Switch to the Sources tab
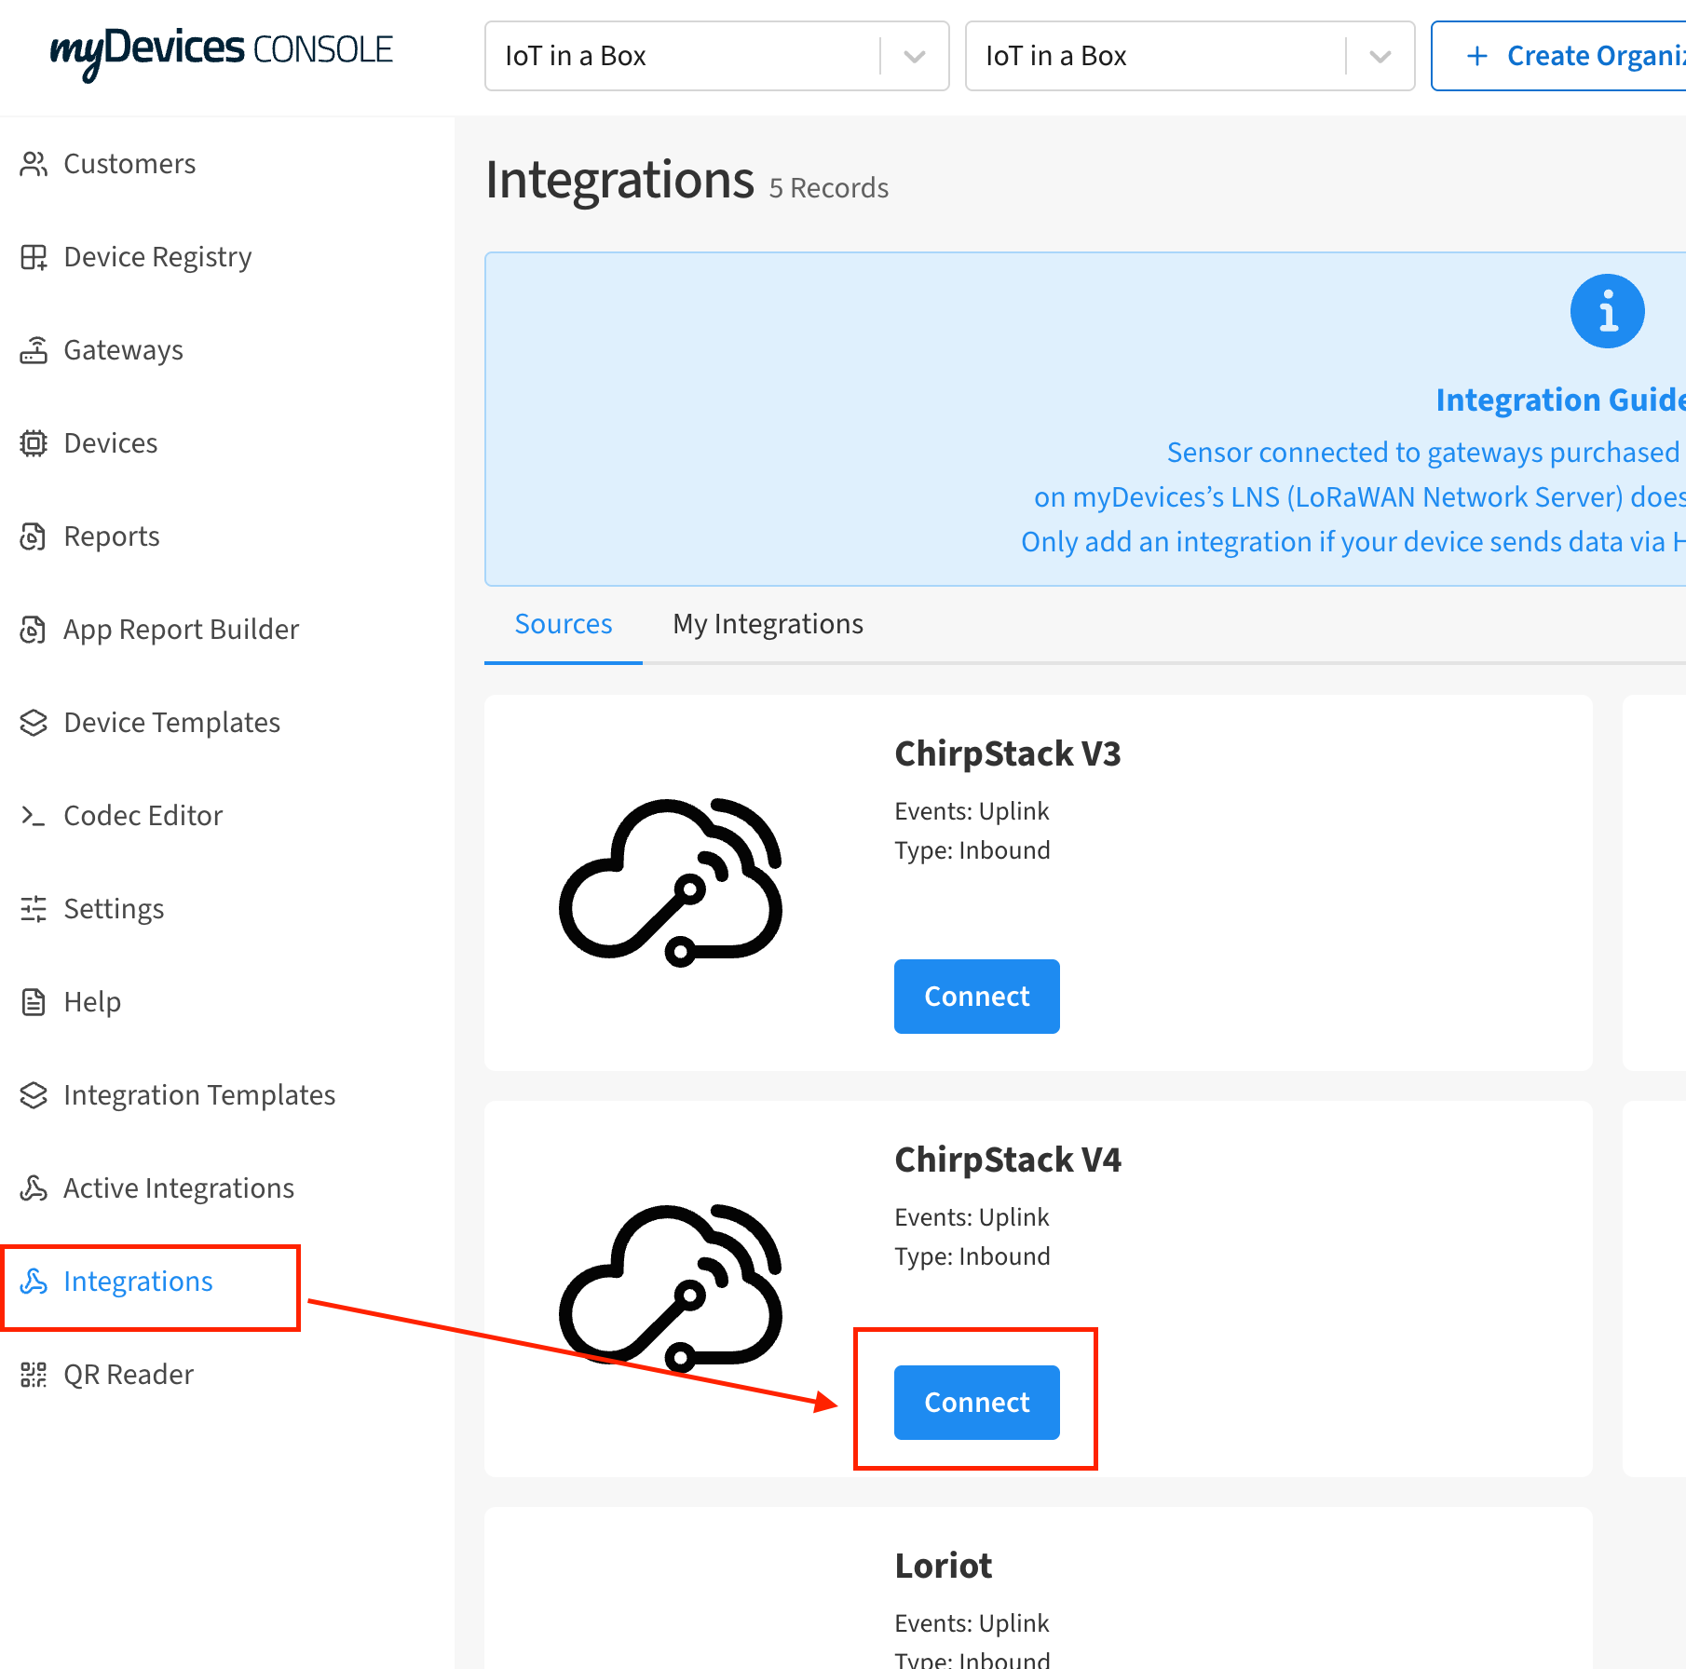This screenshot has height=1669, width=1686. pyautogui.click(x=564, y=624)
